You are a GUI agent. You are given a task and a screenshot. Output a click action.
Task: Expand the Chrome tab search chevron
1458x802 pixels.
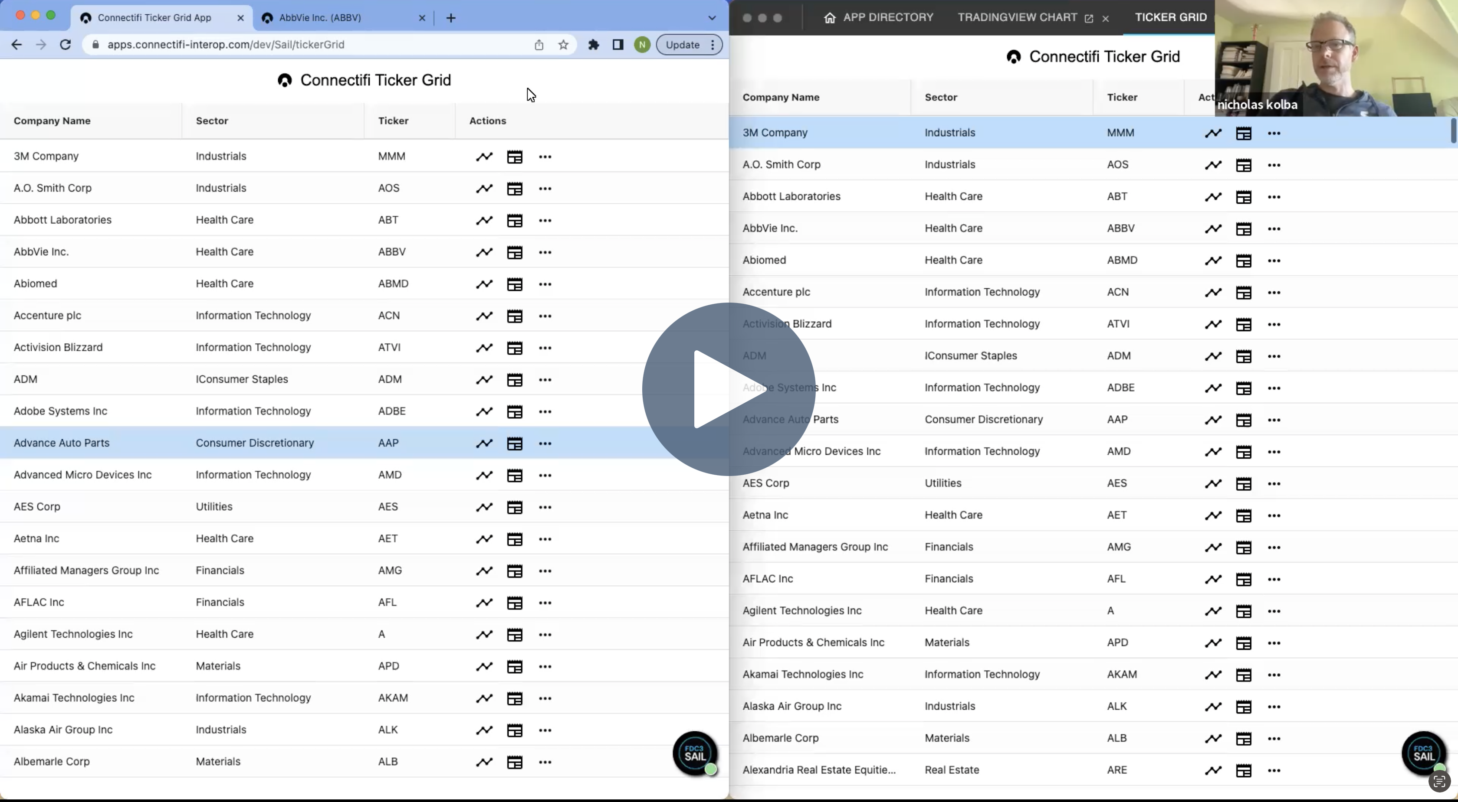coord(712,18)
